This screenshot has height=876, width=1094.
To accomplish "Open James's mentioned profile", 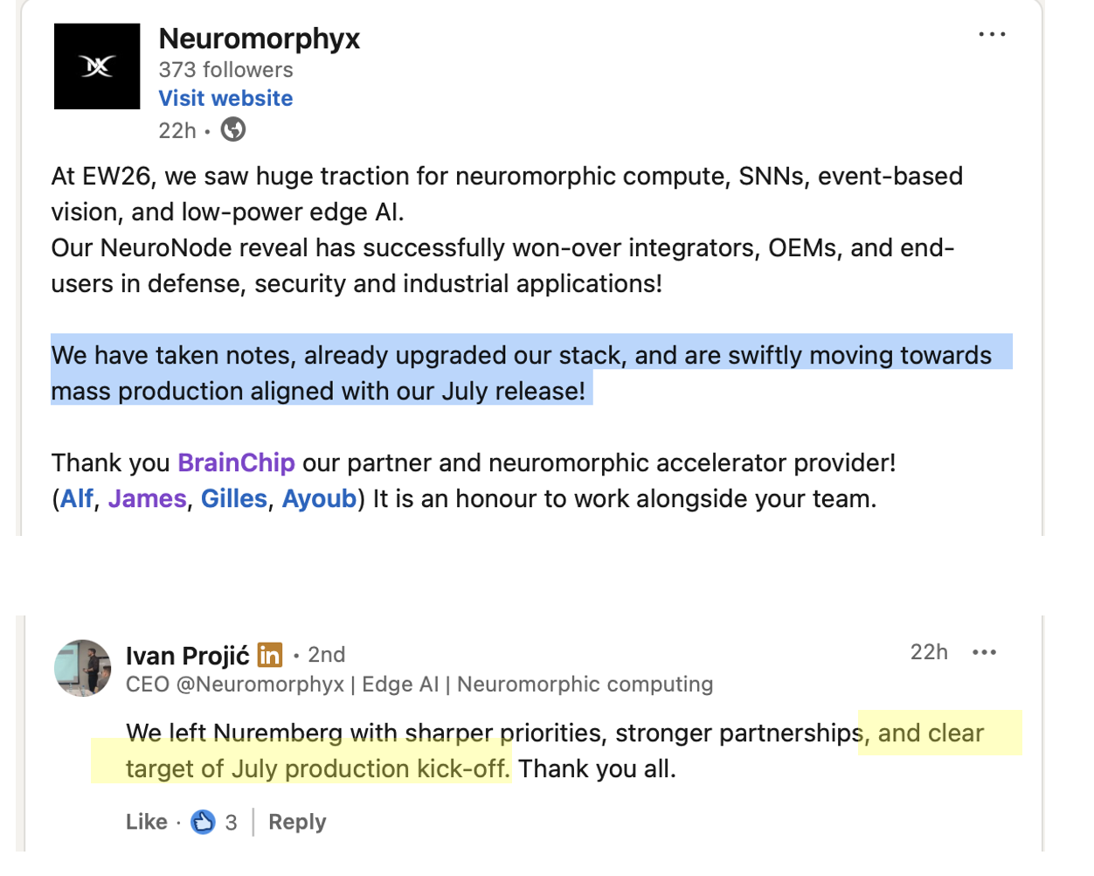I will pyautogui.click(x=147, y=498).
